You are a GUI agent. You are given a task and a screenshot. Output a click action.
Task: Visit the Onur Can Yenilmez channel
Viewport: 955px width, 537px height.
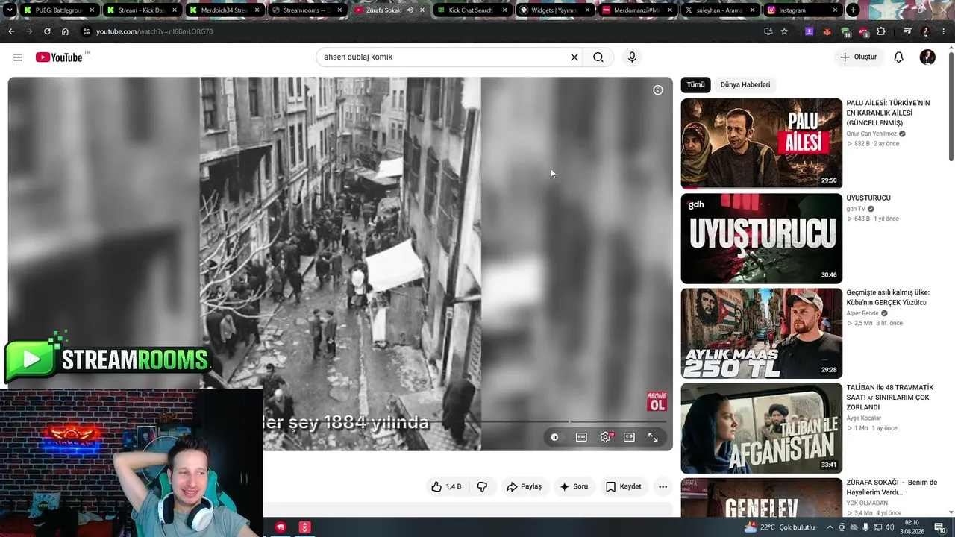[x=871, y=134]
